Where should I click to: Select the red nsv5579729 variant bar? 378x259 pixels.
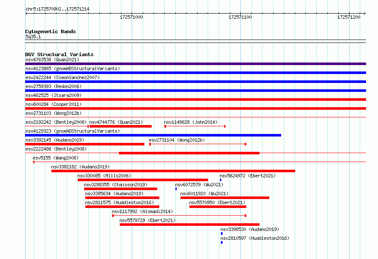189,225
